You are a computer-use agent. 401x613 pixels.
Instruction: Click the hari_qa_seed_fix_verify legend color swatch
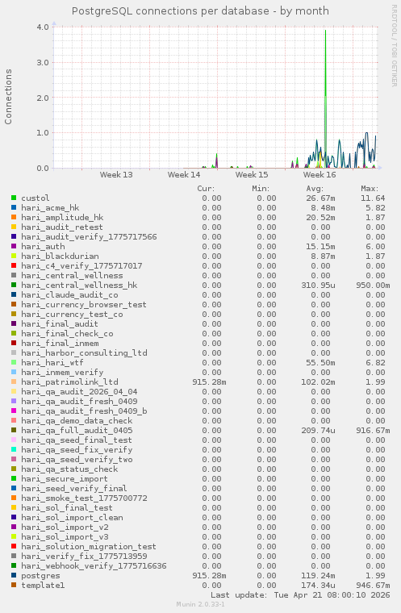point(14,449)
